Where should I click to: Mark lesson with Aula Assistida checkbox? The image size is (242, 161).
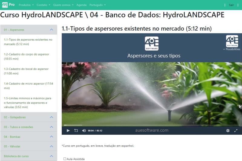[x=65, y=159]
